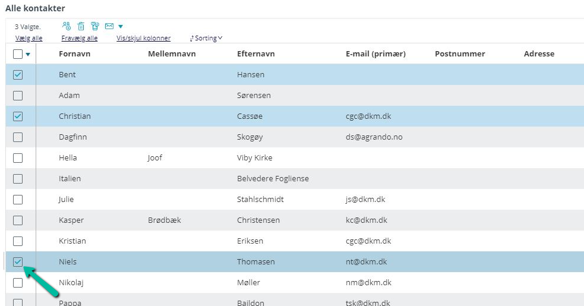The image size is (584, 306).
Task: Click the first name Dagfinn
Action: (72, 137)
